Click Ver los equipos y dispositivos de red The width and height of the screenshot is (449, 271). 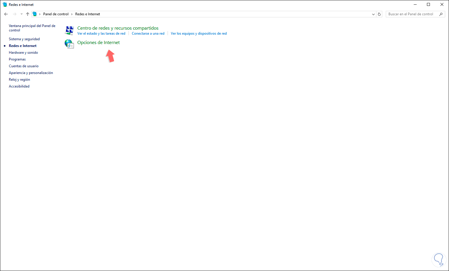click(x=199, y=33)
